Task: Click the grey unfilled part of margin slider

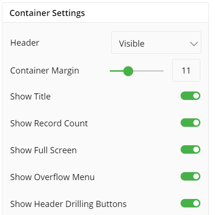Action: click(149, 71)
